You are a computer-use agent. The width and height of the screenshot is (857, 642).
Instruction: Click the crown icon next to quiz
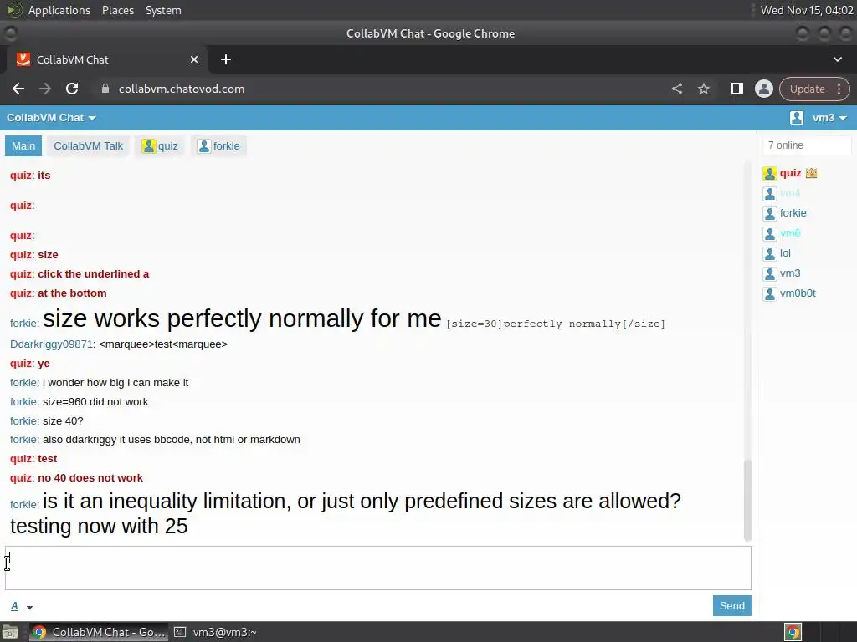coord(811,173)
